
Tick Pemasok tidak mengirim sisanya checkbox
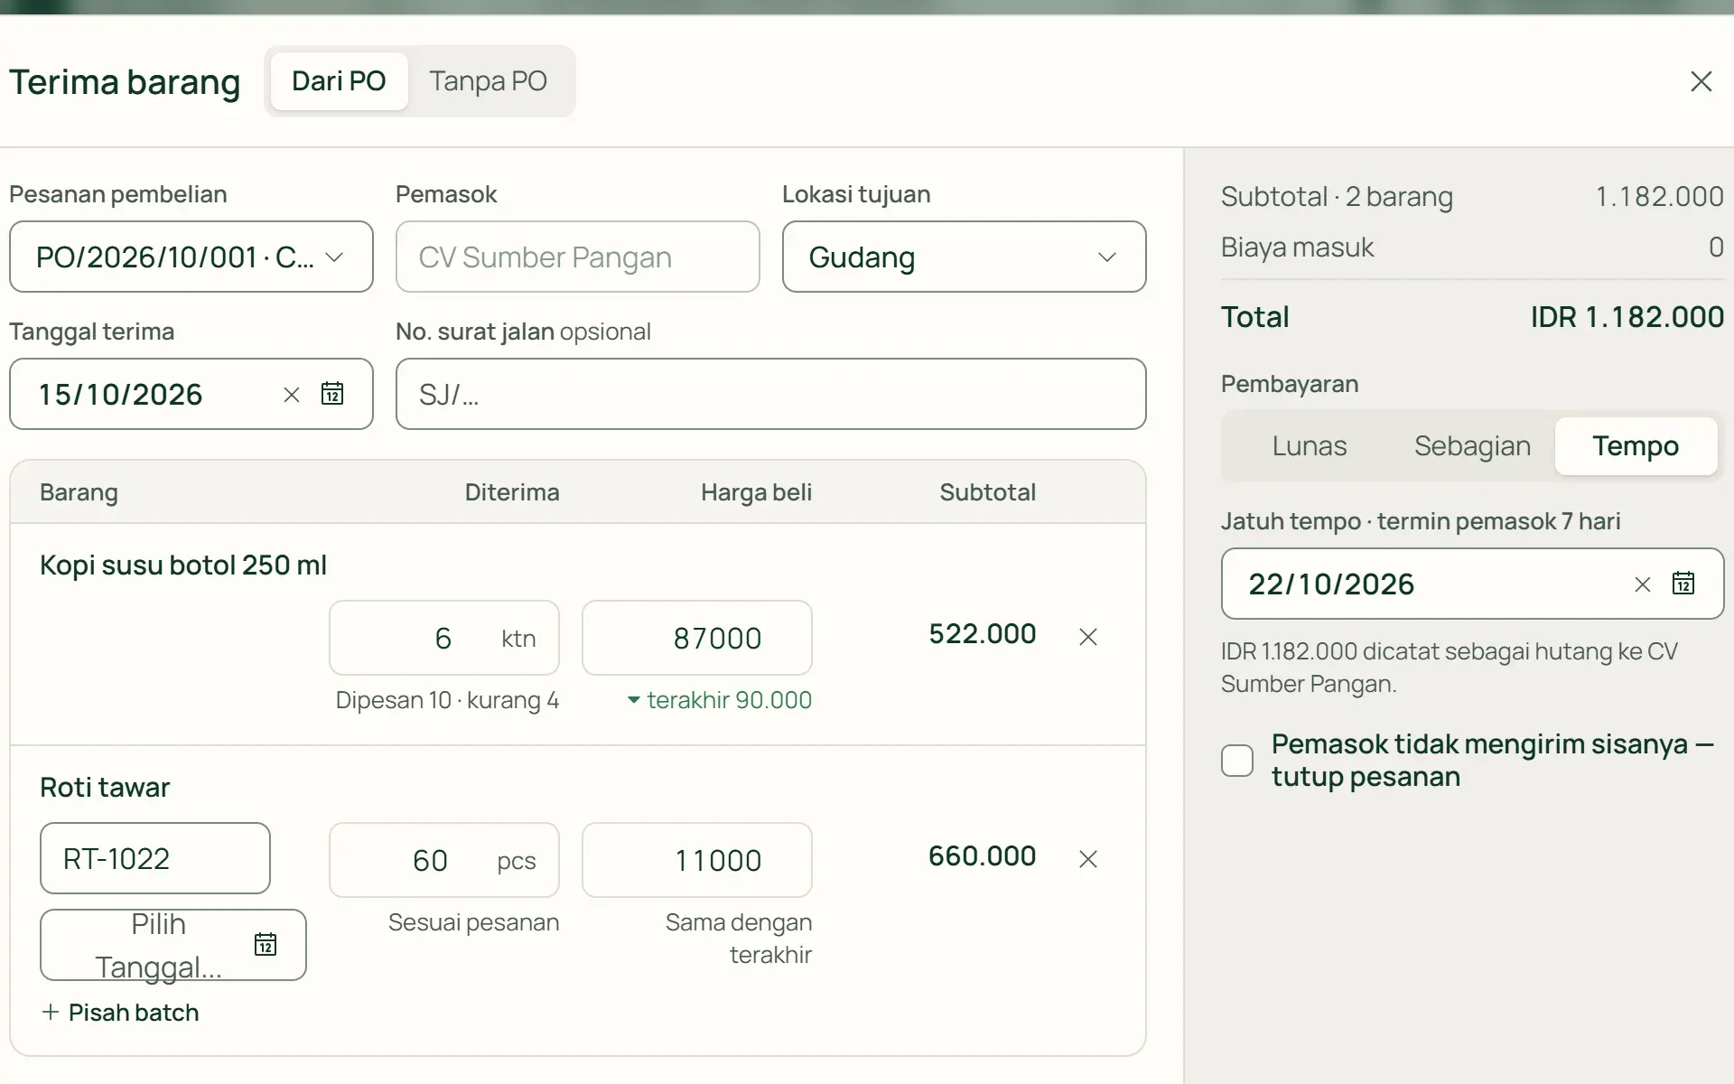coord(1237,761)
